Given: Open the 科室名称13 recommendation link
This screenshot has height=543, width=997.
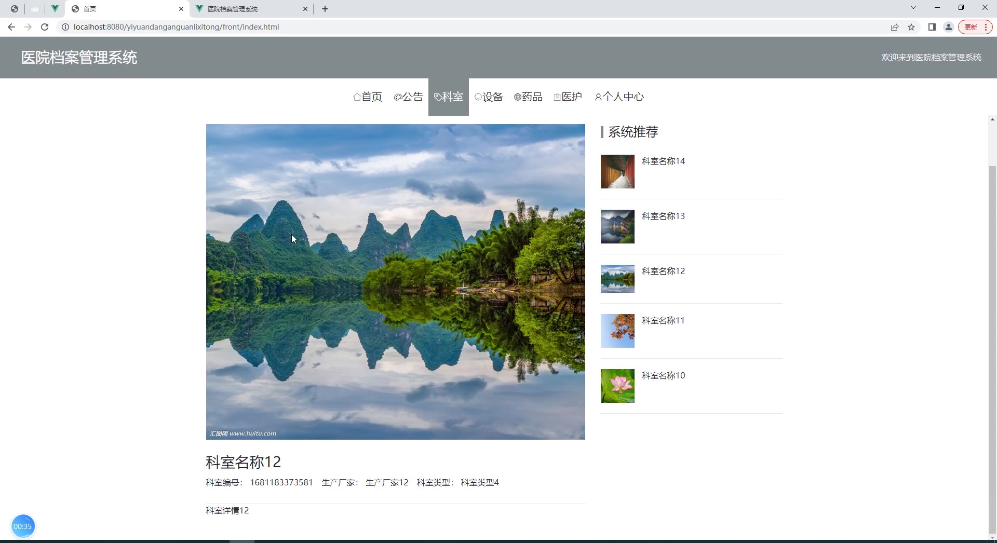Looking at the screenshot, I should 663,216.
